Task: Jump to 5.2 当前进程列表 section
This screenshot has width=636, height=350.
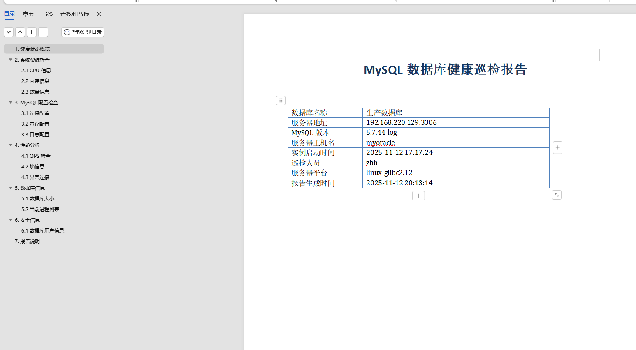Action: pyautogui.click(x=40, y=210)
